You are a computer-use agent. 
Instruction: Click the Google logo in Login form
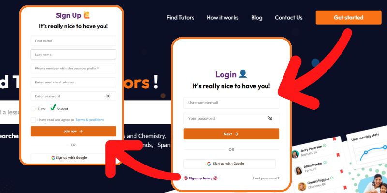coord(209,164)
